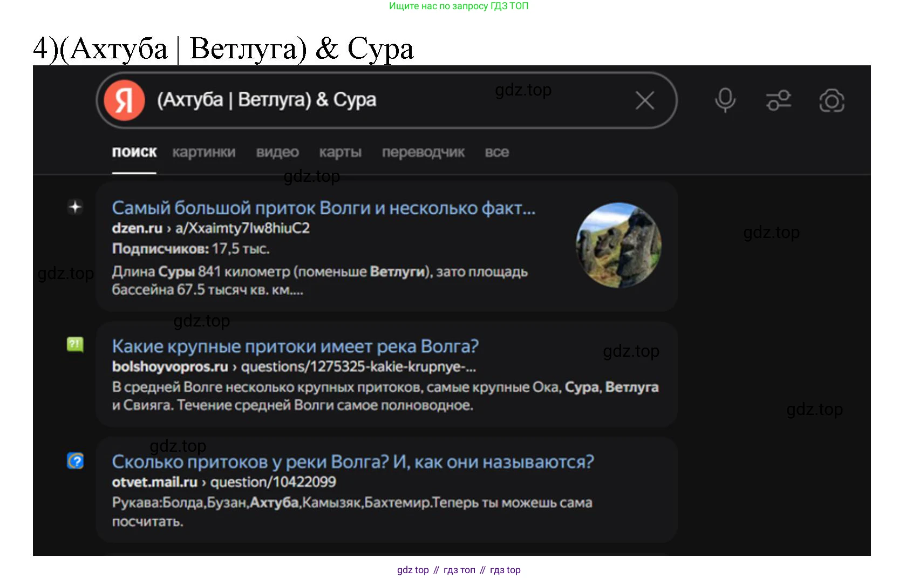The image size is (919, 578).
Task: Switch to the «картинки» tab
Action: pos(204,152)
